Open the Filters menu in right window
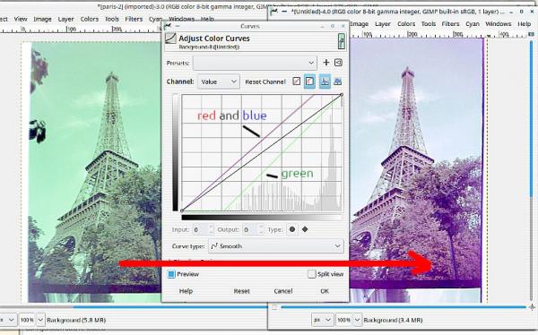The height and width of the screenshot is (335, 538). [x=450, y=23]
